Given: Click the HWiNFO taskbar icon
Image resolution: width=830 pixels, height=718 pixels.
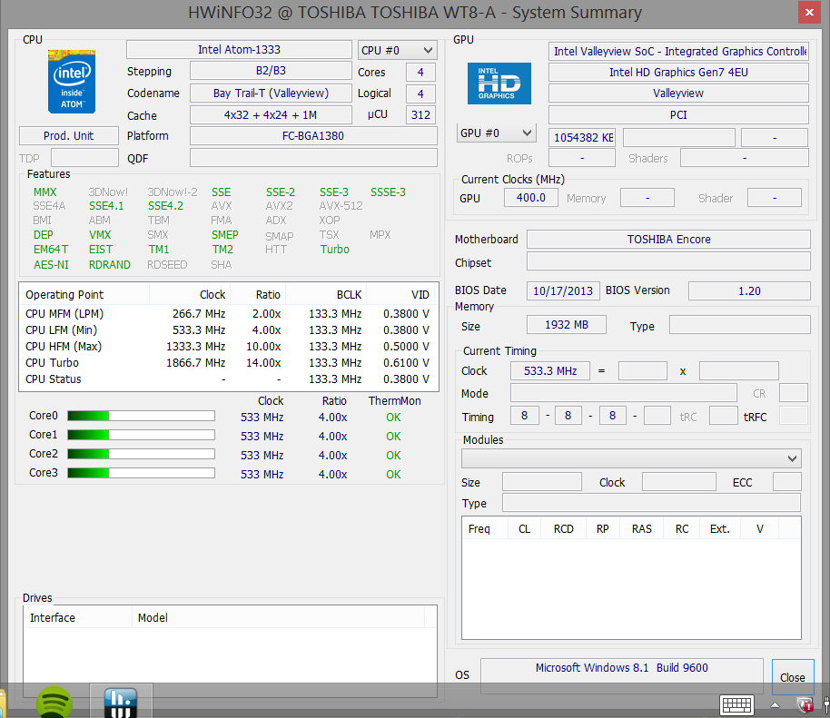Looking at the screenshot, I should pyautogui.click(x=121, y=703).
